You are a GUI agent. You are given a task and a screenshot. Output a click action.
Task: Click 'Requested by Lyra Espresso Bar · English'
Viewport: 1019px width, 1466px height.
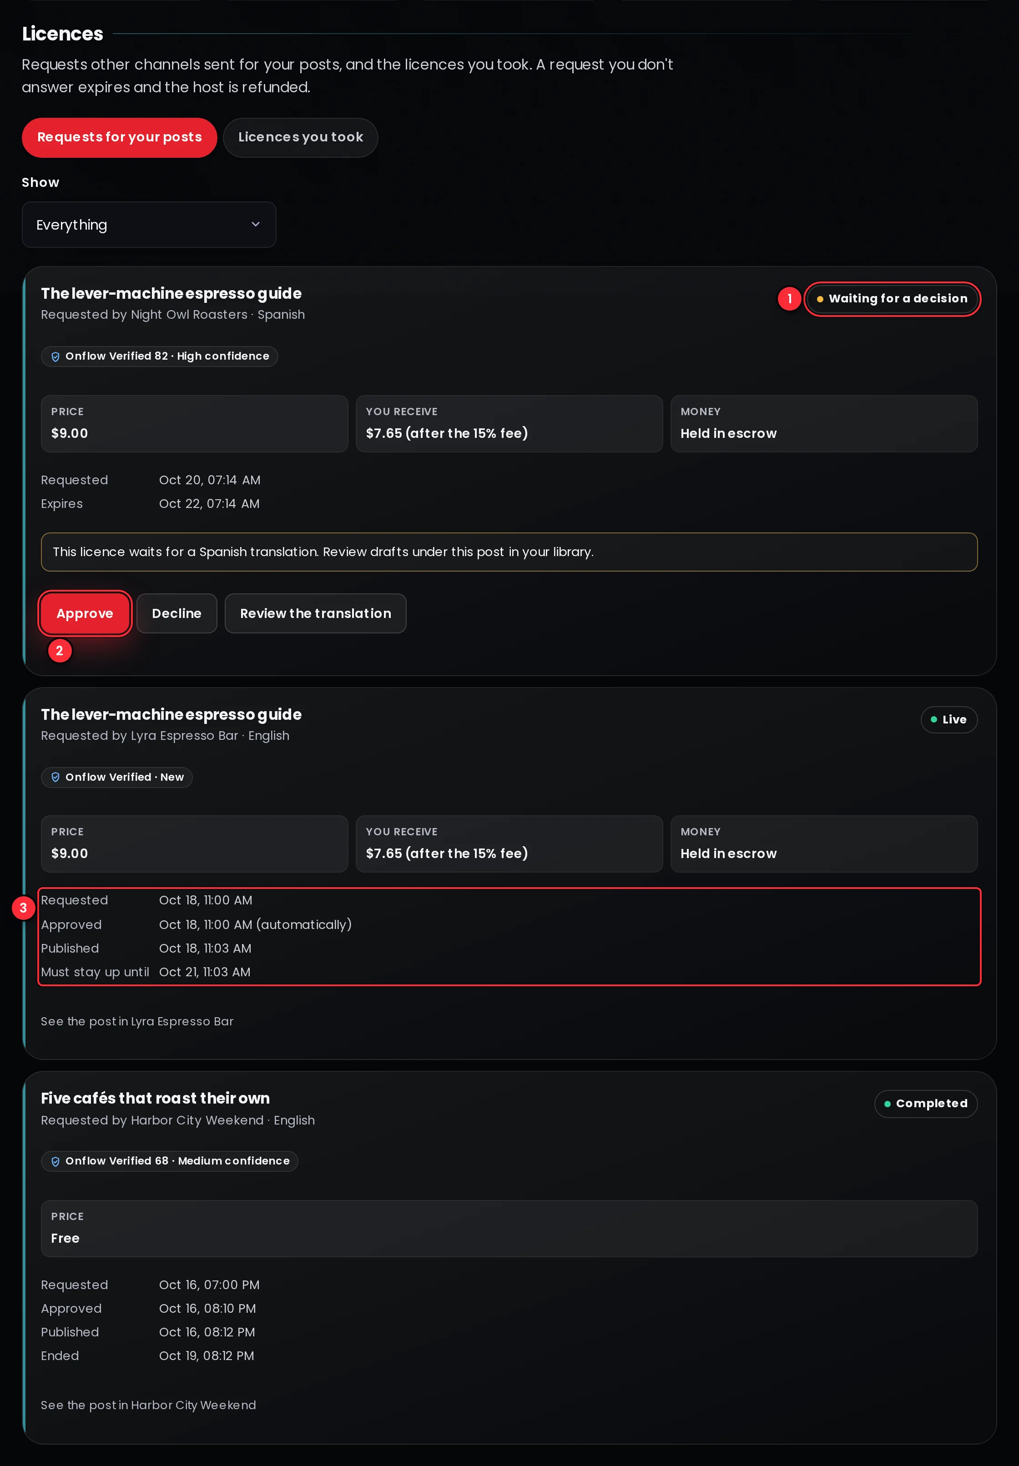(166, 735)
